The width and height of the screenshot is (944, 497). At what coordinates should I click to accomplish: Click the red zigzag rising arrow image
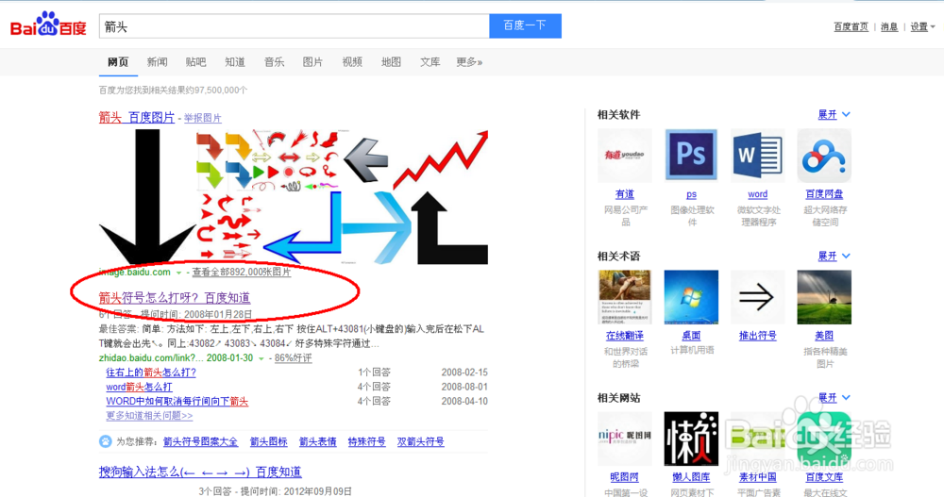pos(440,160)
